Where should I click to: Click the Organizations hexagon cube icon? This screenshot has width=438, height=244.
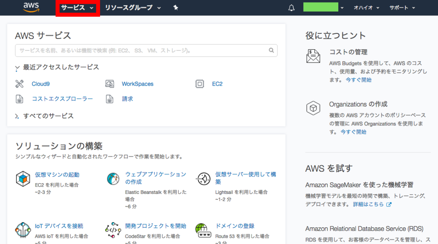pos(313,108)
